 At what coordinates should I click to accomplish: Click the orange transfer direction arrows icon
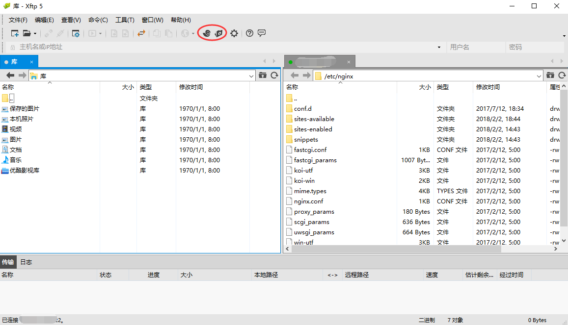[x=141, y=33]
